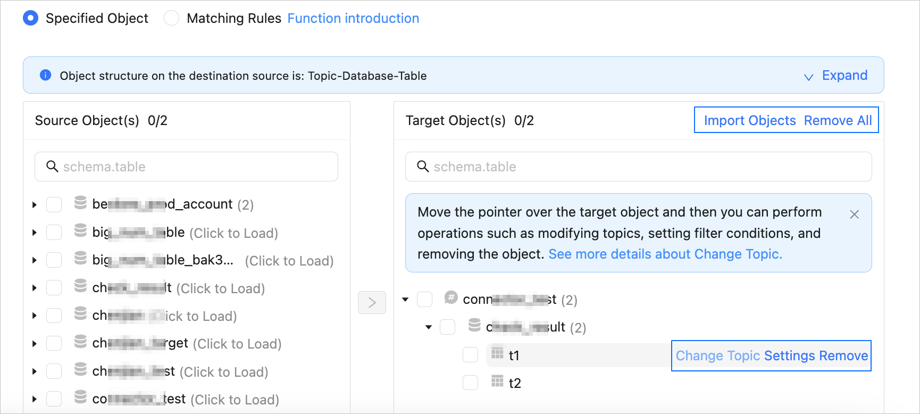This screenshot has width=920, height=414.
Task: Open the Function introduction link
Action: [x=353, y=18]
